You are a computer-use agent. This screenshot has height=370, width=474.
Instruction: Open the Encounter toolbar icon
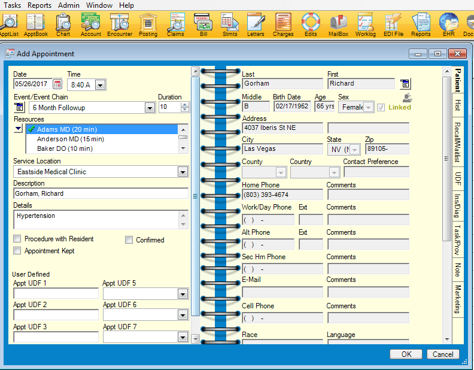pyautogui.click(x=120, y=25)
